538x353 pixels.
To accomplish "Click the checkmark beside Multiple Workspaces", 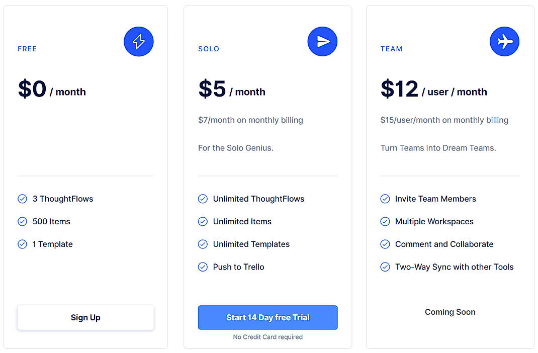I will tap(385, 221).
